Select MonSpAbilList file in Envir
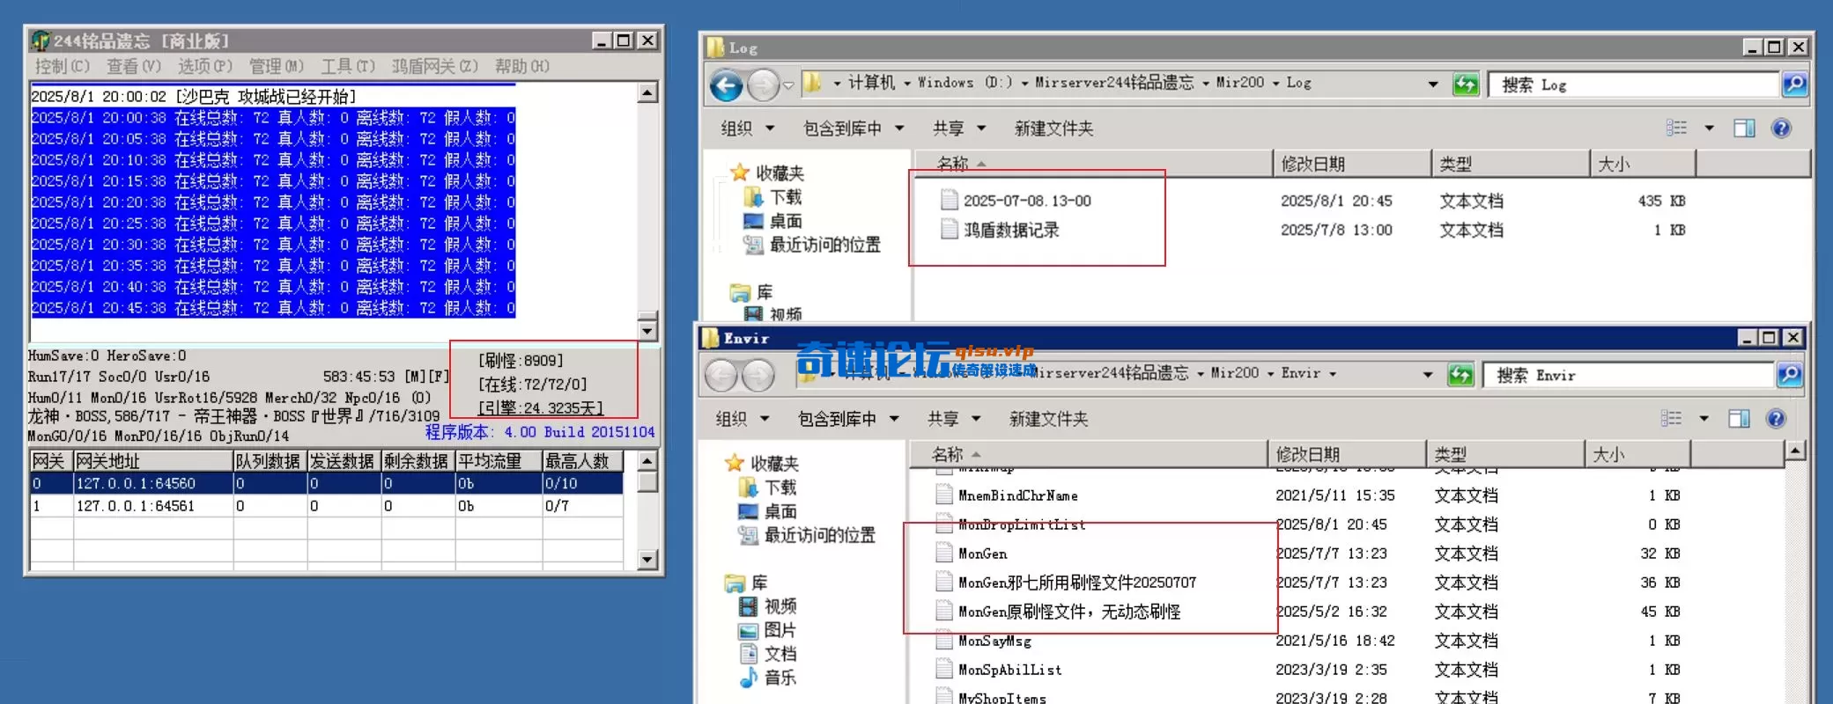This screenshot has width=1833, height=704. [999, 670]
